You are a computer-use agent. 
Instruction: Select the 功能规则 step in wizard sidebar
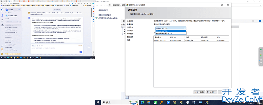click(130, 30)
